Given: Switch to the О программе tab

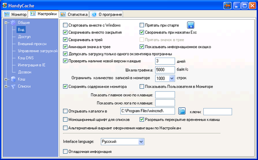Looking at the screenshot, I should coord(107,14).
